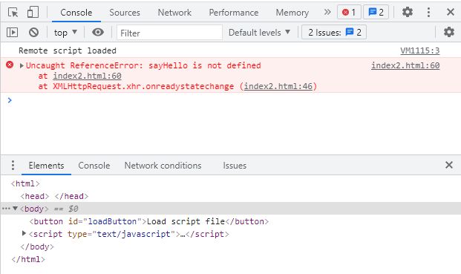461x274 pixels.
Task: Click the 2 Issues button
Action: [x=334, y=33]
